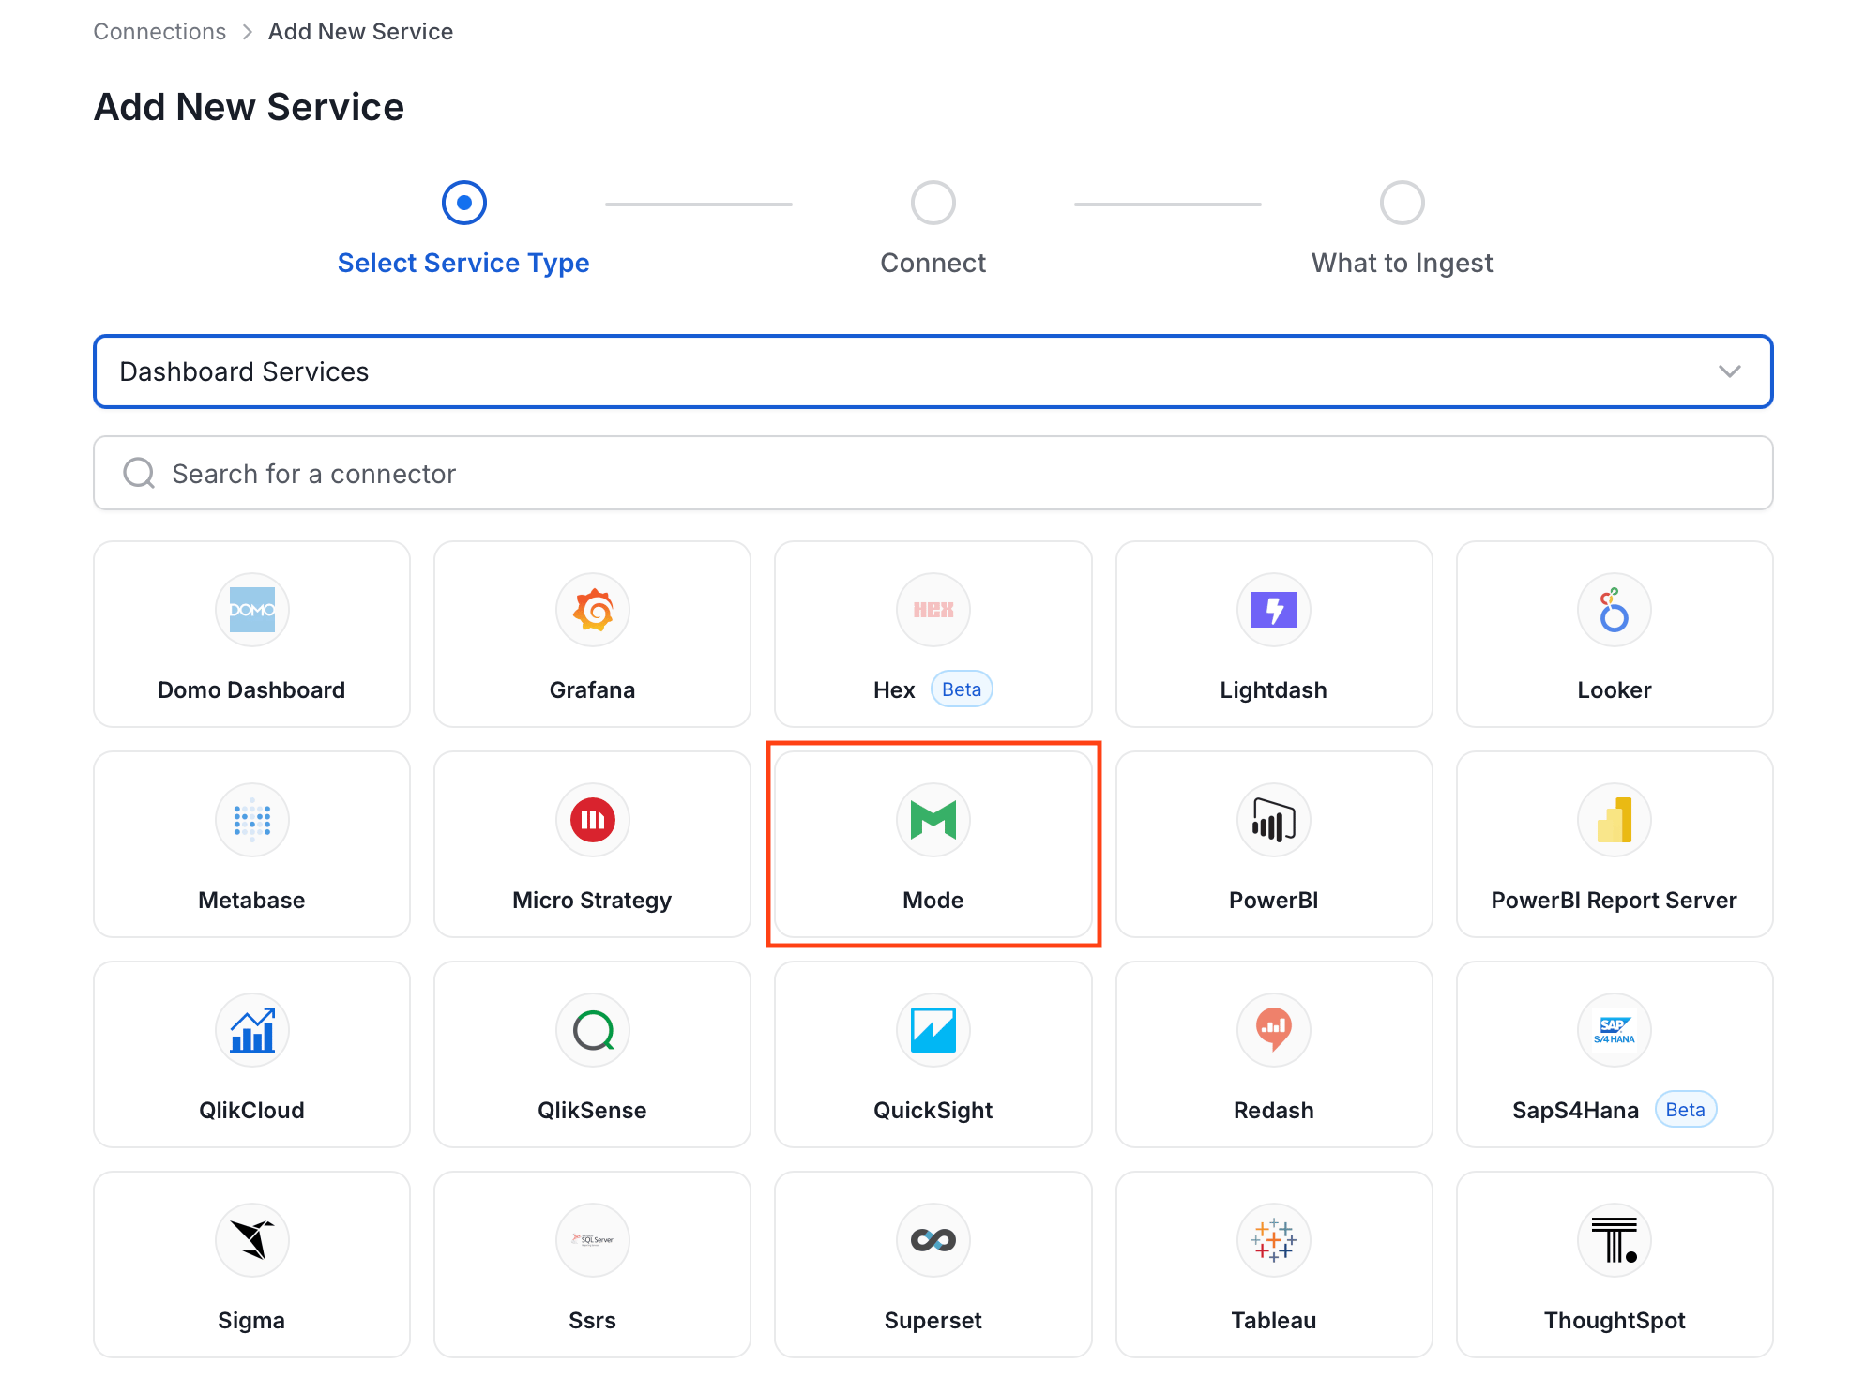Click the Select Service Type step label
1850x1379 pixels.
pyautogui.click(x=463, y=263)
